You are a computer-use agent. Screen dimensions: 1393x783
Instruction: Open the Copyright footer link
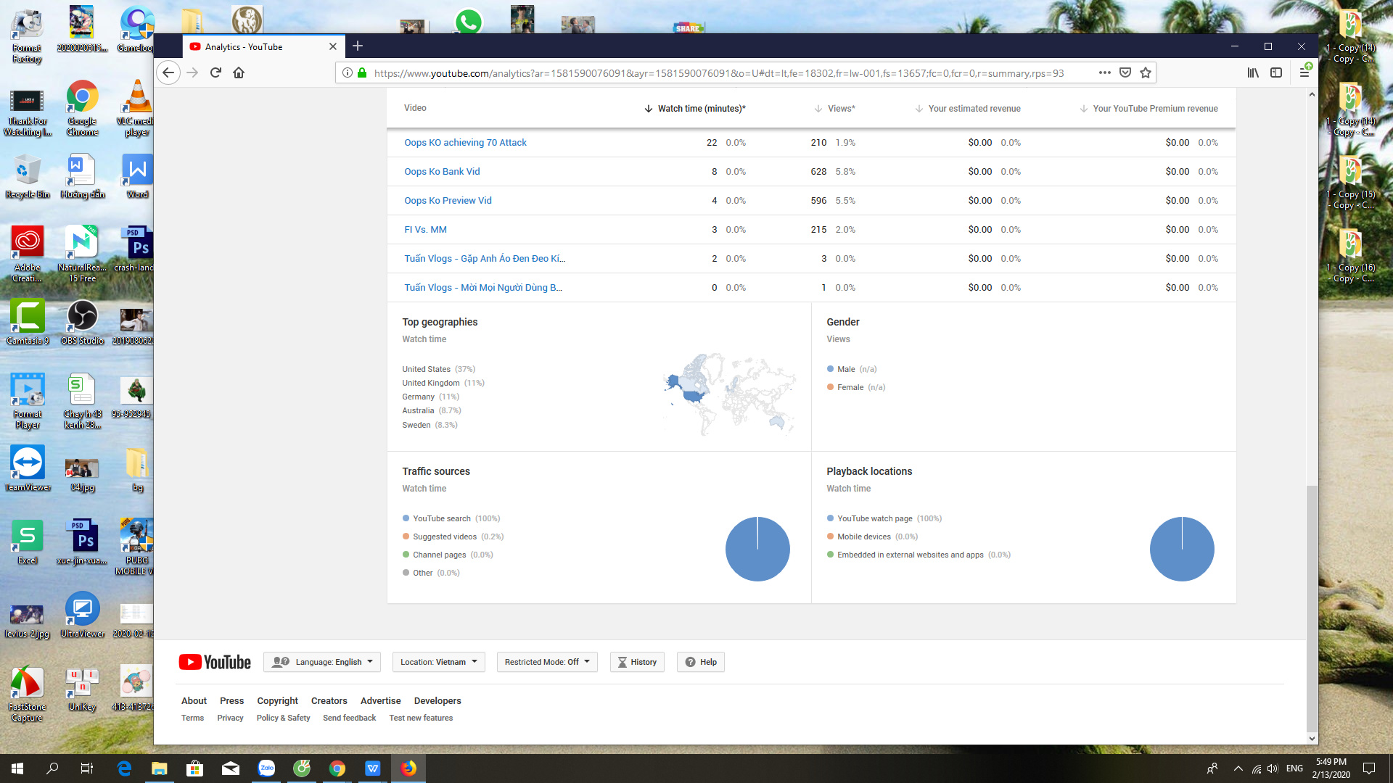coord(277,701)
